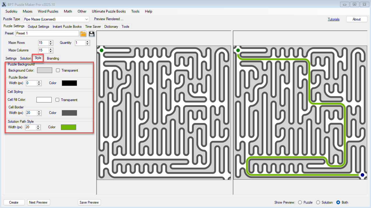This screenshot has height=208, width=371.
Task: Open the Tutorials link
Action: [333, 19]
